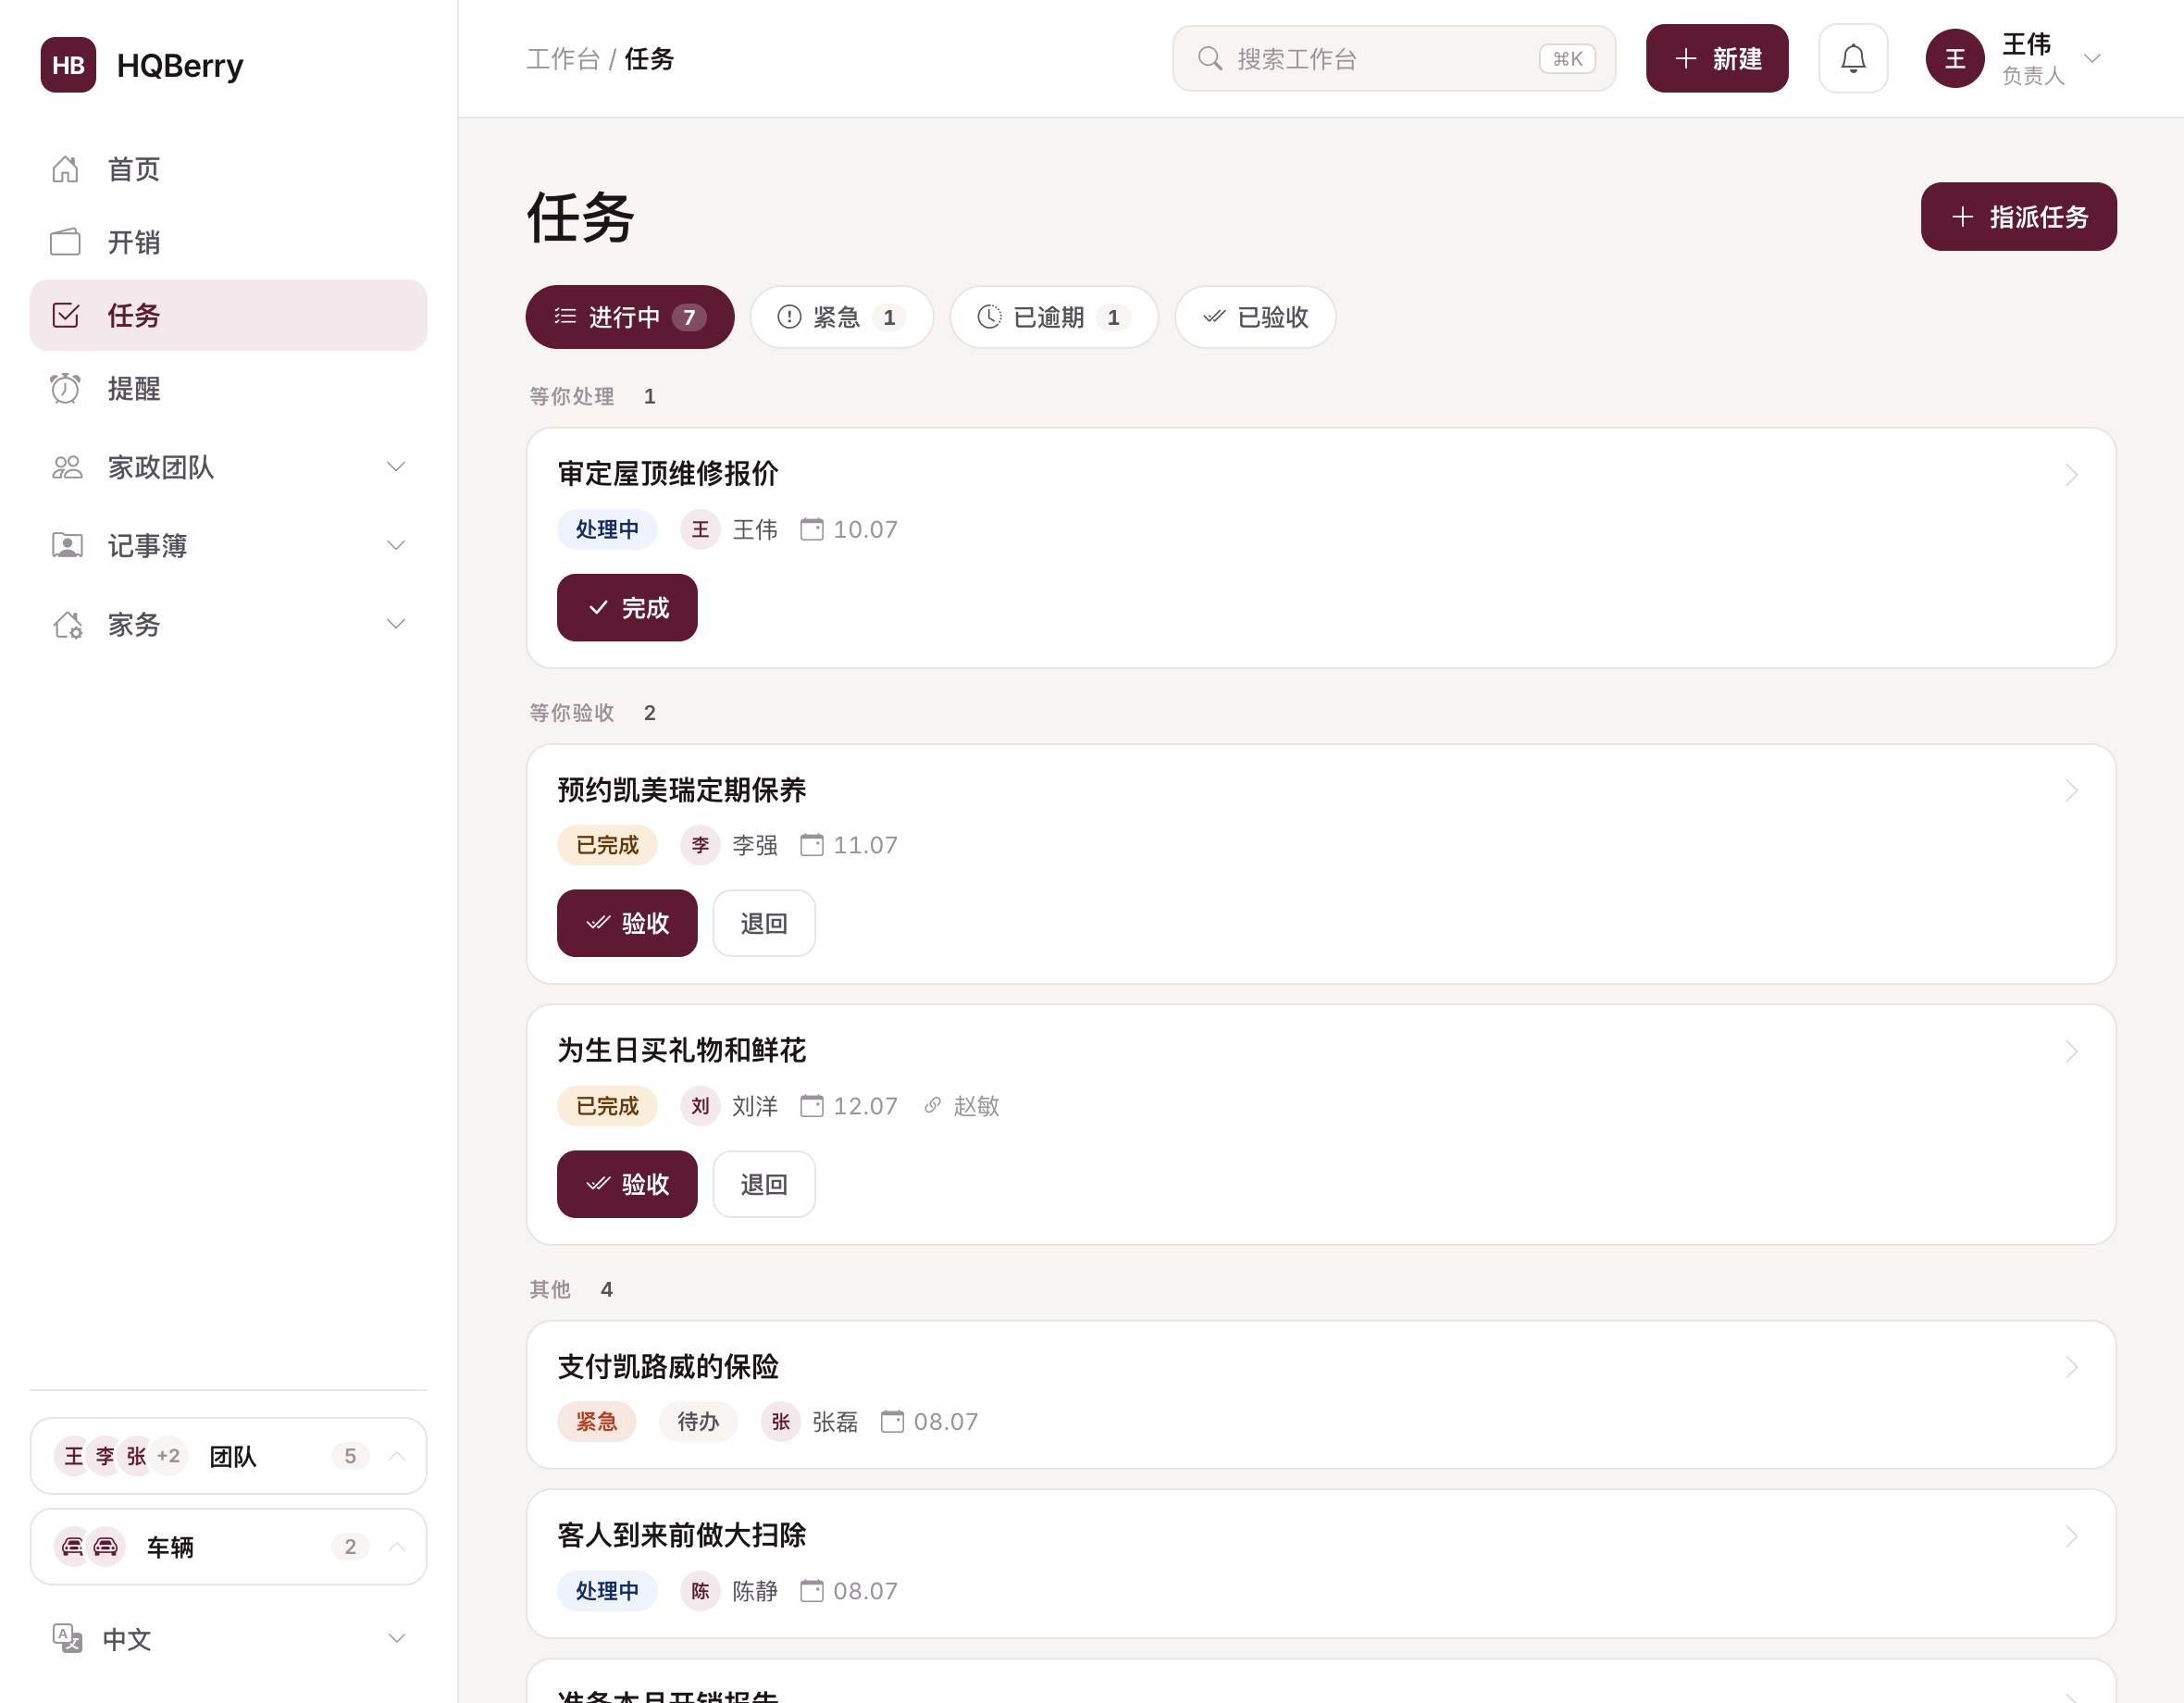
Task: Open task 审定屋顶维修报价 title
Action: tap(668, 473)
